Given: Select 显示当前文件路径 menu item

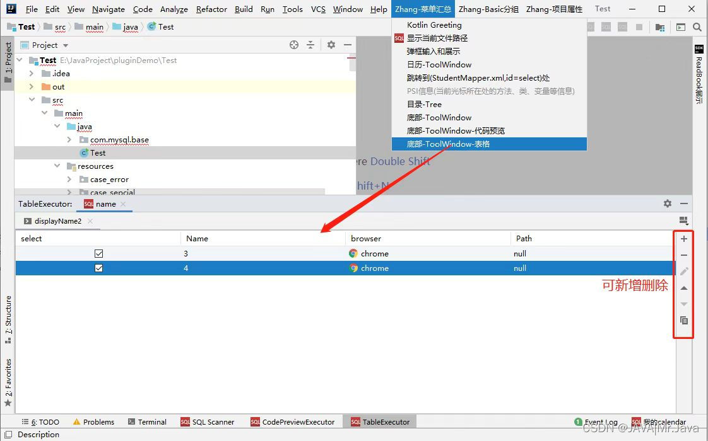Looking at the screenshot, I should [x=490, y=38].
